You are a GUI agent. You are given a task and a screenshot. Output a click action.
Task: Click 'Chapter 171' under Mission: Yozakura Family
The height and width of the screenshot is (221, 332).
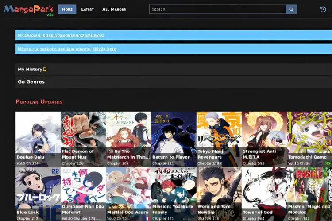click(163, 218)
